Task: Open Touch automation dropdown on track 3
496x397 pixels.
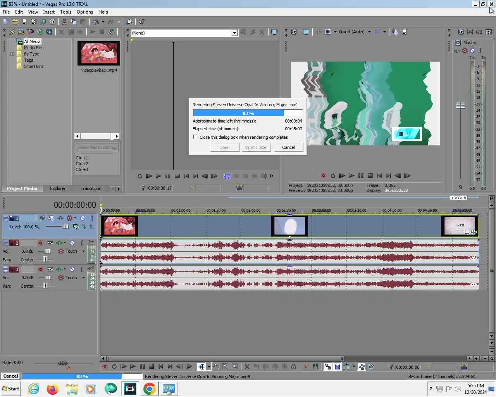Action: [x=83, y=278]
